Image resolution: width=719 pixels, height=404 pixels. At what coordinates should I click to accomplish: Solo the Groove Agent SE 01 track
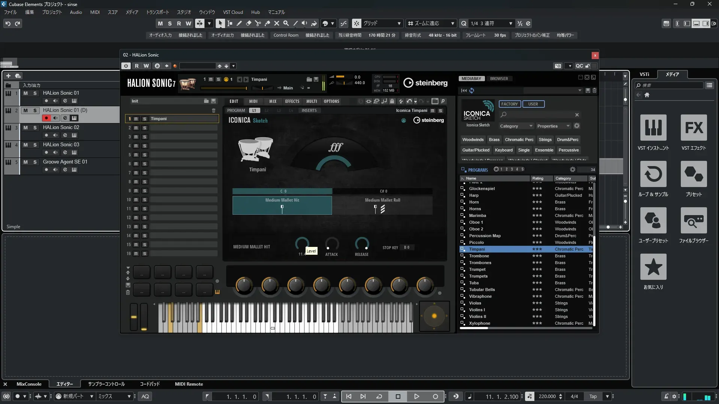coord(35,162)
